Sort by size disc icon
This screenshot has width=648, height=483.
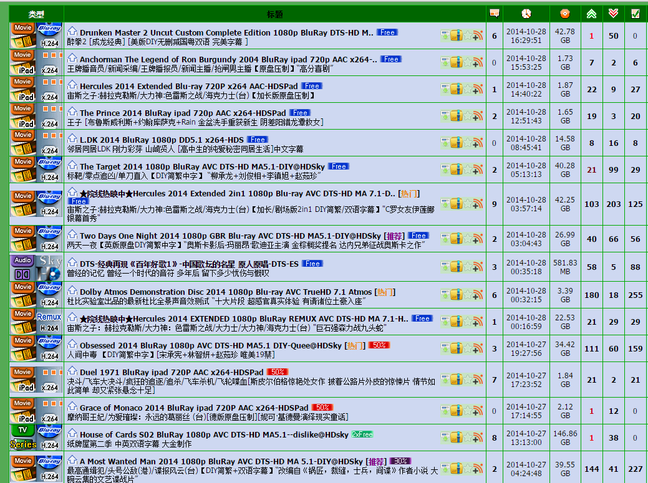click(x=565, y=14)
